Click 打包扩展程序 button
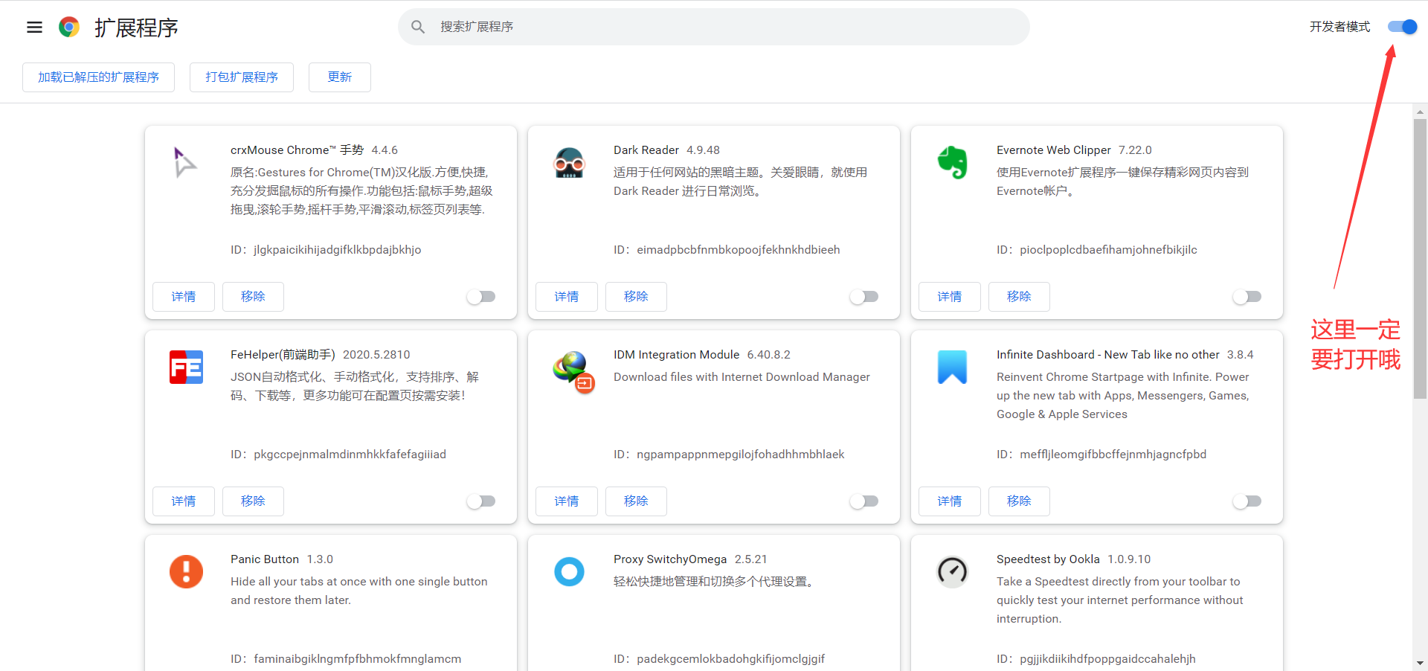Image resolution: width=1428 pixels, height=671 pixels. coord(242,77)
